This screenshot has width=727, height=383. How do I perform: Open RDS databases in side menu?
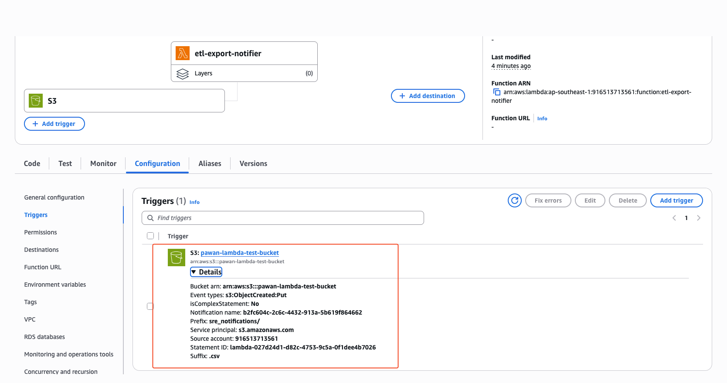pyautogui.click(x=44, y=337)
